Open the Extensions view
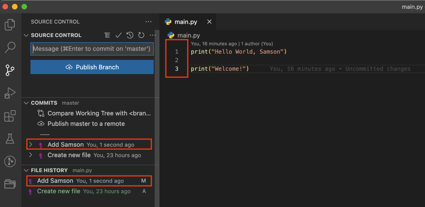Viewport: 425px width, 207px height. [x=10, y=116]
